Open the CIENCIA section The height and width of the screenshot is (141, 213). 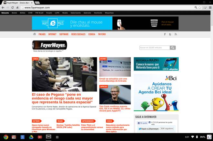[92, 34]
